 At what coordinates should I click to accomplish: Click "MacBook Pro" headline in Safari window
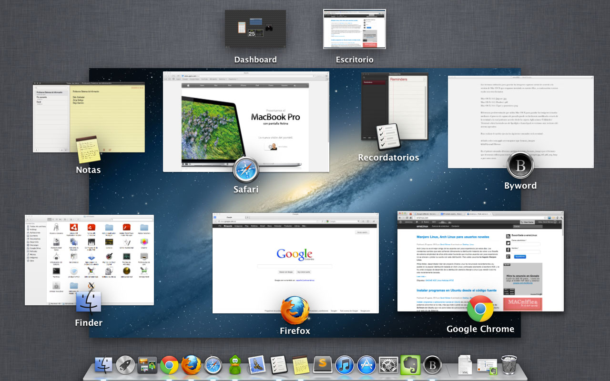(x=275, y=117)
